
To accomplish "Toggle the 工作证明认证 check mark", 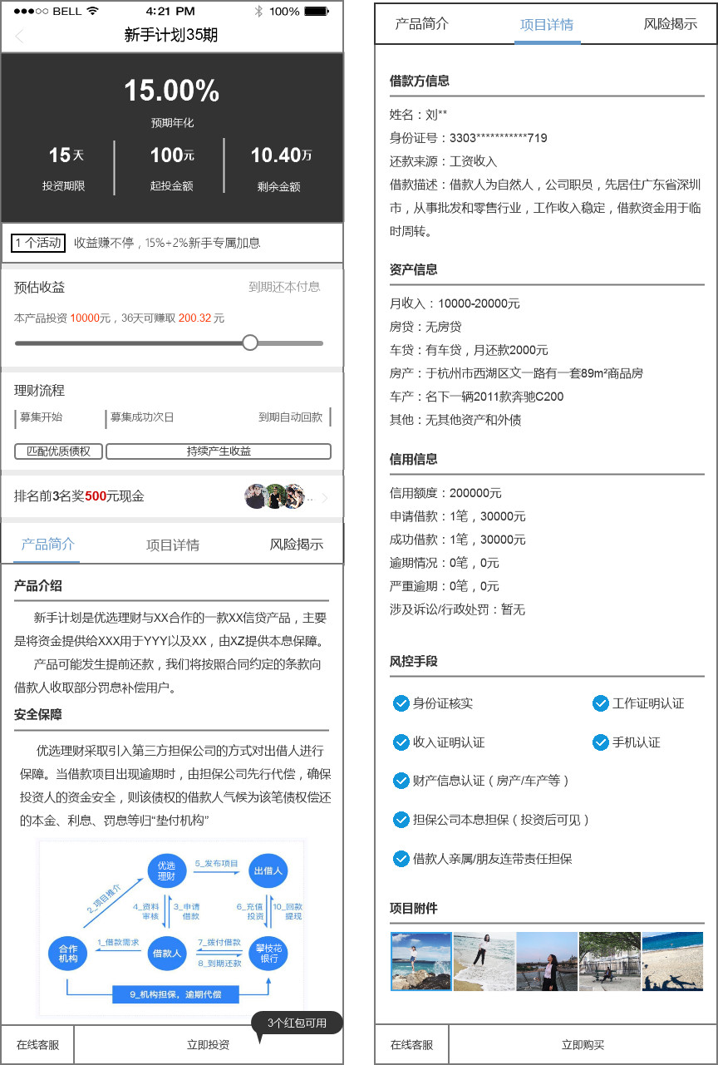I will [601, 703].
